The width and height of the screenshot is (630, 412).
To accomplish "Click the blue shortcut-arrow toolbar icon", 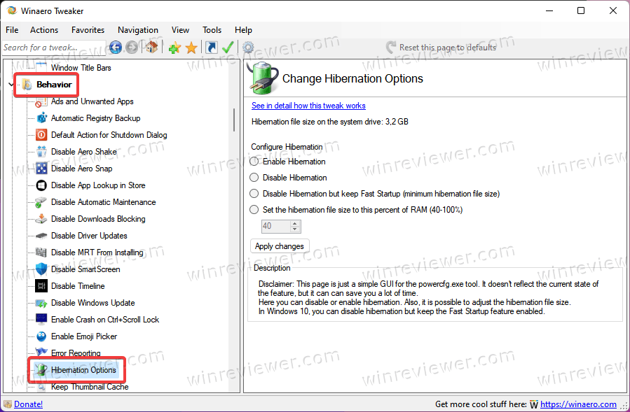I will 211,48.
